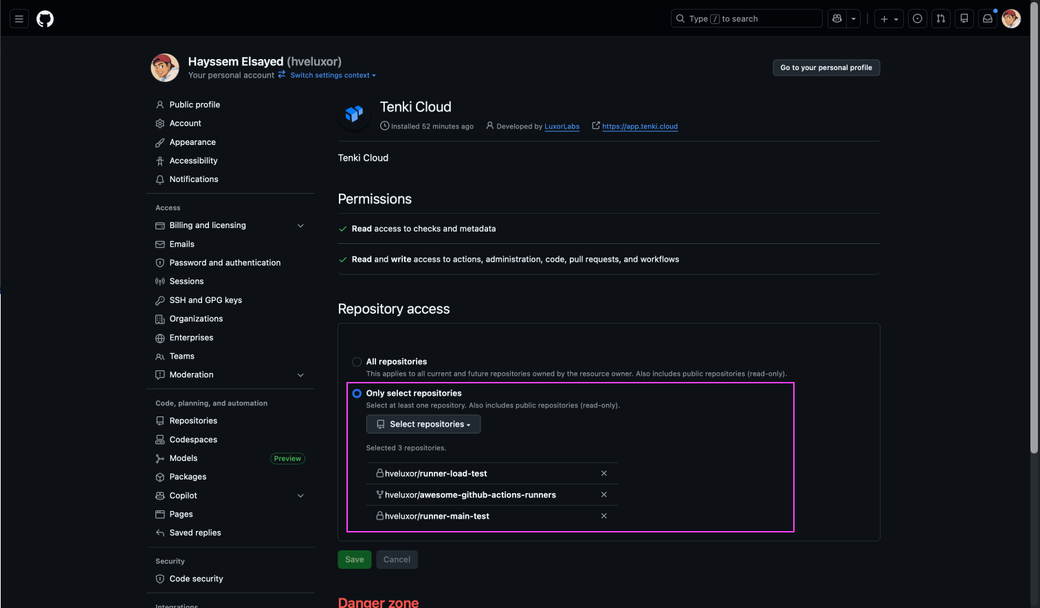1040x608 pixels.
Task: Open the Select repositories dropdown
Action: click(423, 424)
